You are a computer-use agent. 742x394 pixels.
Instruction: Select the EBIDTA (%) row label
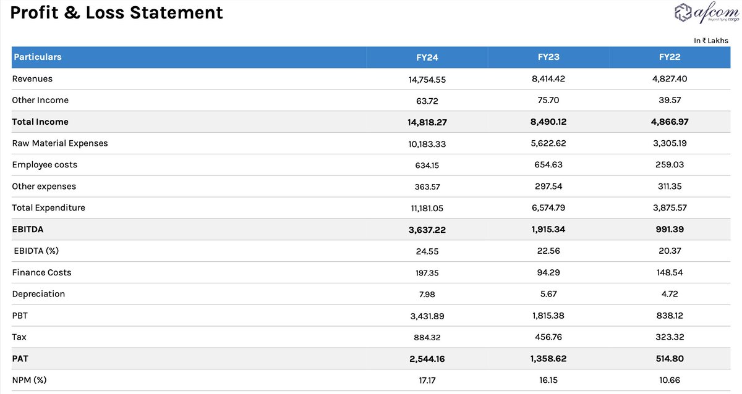[36, 251]
